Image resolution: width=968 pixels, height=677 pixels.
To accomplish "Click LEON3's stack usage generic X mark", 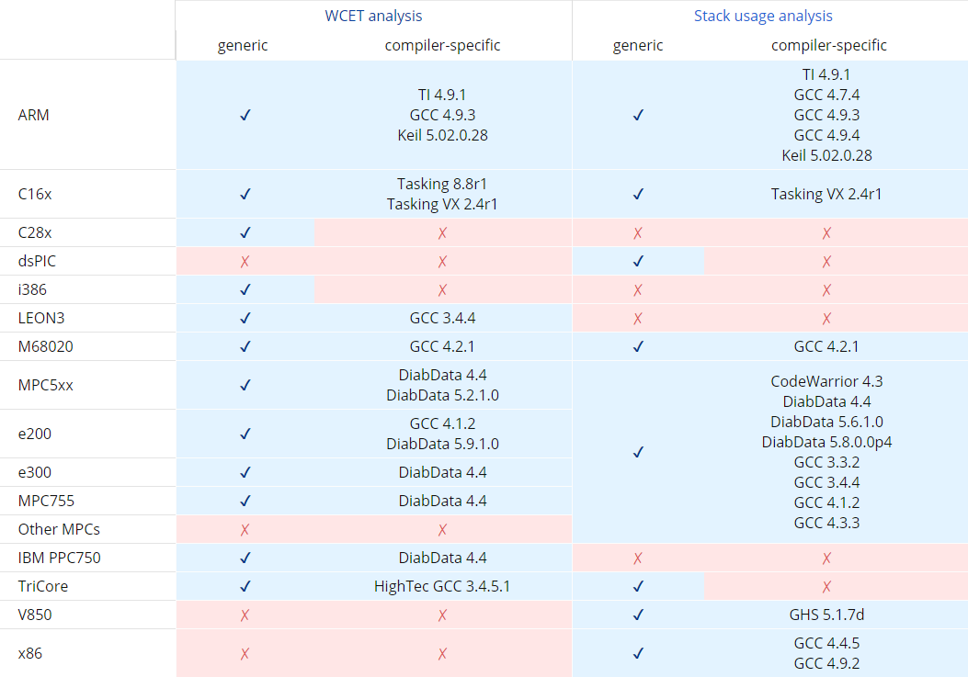I will click(x=638, y=319).
